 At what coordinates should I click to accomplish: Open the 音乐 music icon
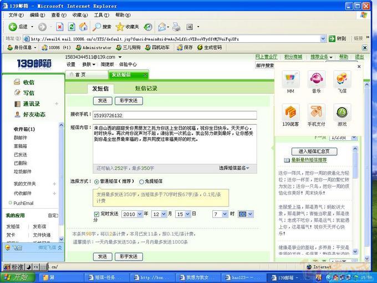coord(316,79)
